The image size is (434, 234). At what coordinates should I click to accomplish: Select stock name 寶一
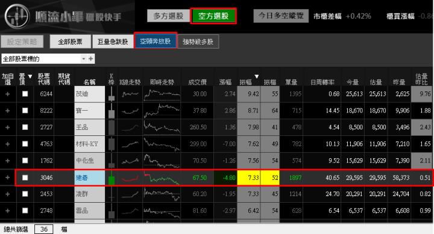[x=89, y=111]
